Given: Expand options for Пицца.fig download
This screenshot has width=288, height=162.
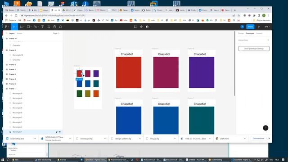Looking at the screenshot, I should click(x=175, y=139).
